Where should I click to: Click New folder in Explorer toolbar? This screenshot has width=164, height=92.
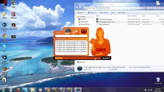(122, 13)
